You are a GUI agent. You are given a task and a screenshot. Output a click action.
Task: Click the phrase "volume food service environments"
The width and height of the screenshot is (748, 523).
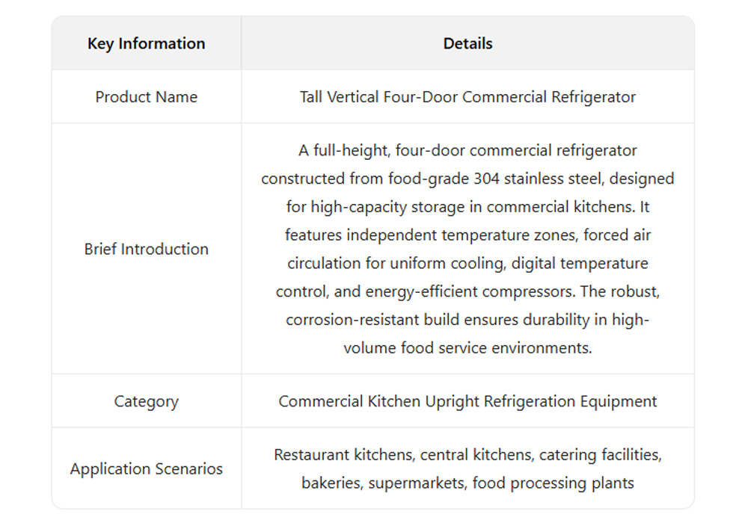click(467, 348)
